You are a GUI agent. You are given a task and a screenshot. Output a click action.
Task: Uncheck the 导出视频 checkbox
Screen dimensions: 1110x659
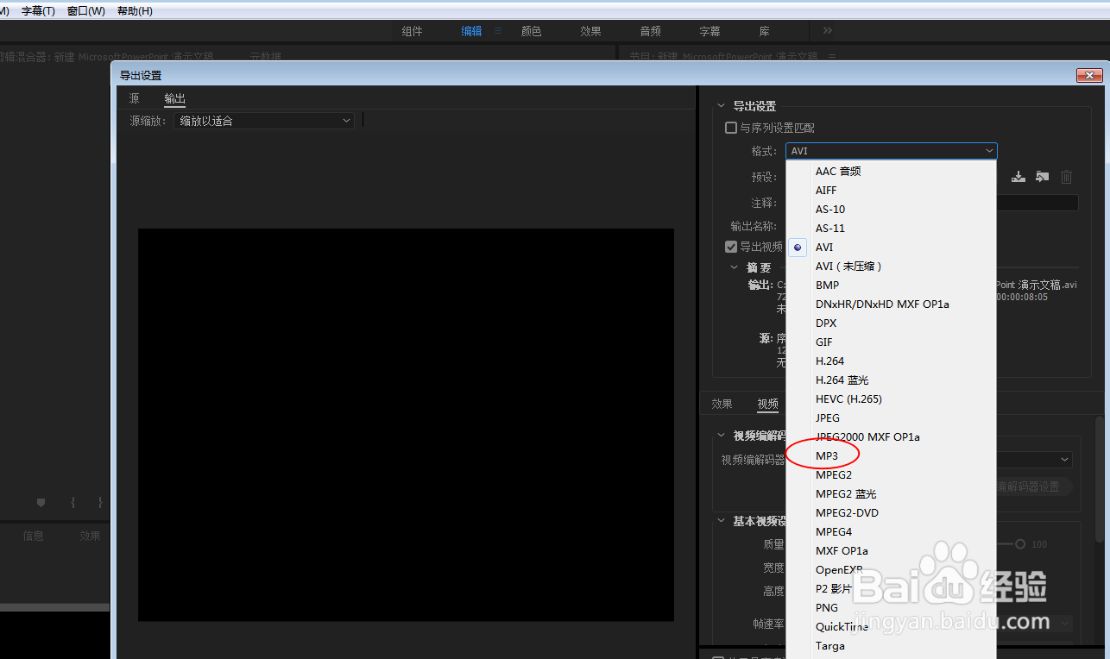[x=731, y=246]
